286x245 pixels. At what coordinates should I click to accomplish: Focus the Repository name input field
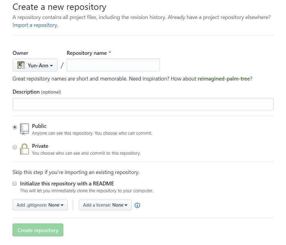click(x=113, y=65)
